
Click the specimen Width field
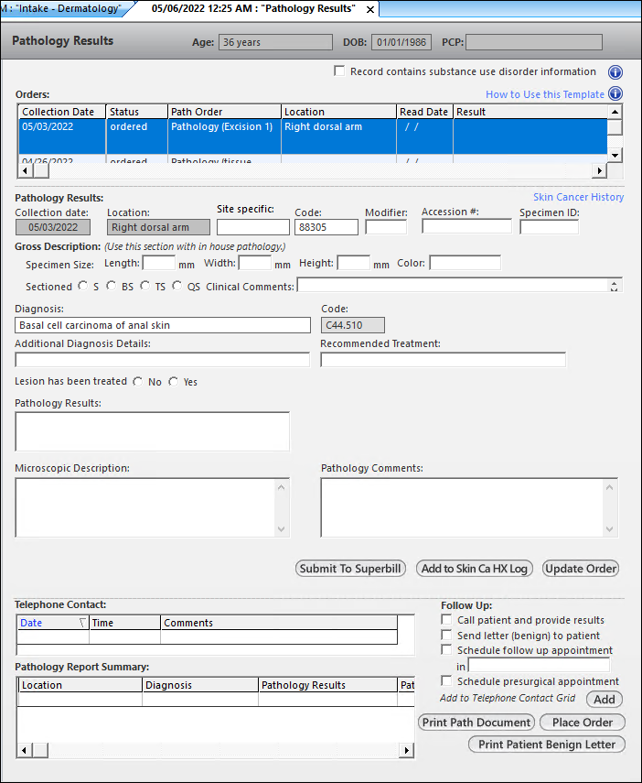(255, 263)
